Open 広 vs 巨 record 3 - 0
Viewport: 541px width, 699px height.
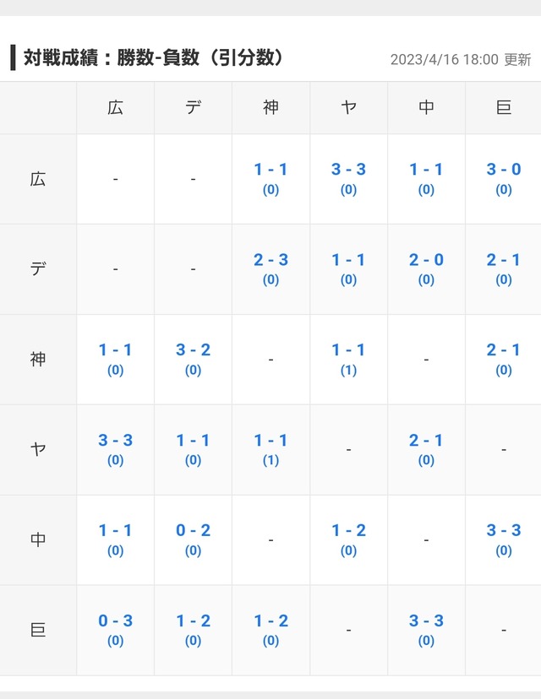point(504,178)
